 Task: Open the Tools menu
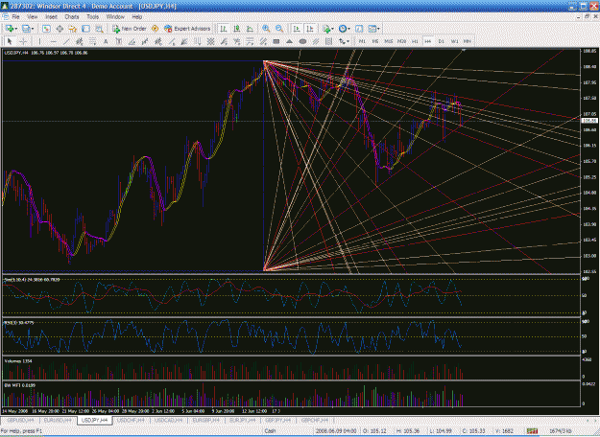point(92,17)
